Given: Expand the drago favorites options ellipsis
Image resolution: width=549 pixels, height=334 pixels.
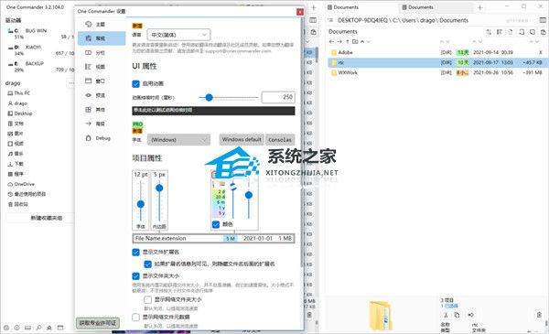Looking at the screenshot, I should (71, 83).
